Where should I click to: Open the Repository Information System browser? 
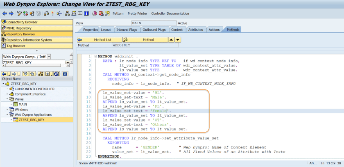tap(29, 40)
